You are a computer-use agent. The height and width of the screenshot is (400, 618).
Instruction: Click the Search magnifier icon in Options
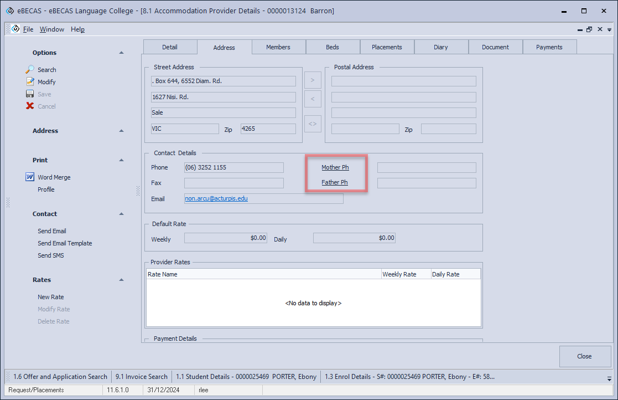pyautogui.click(x=30, y=70)
